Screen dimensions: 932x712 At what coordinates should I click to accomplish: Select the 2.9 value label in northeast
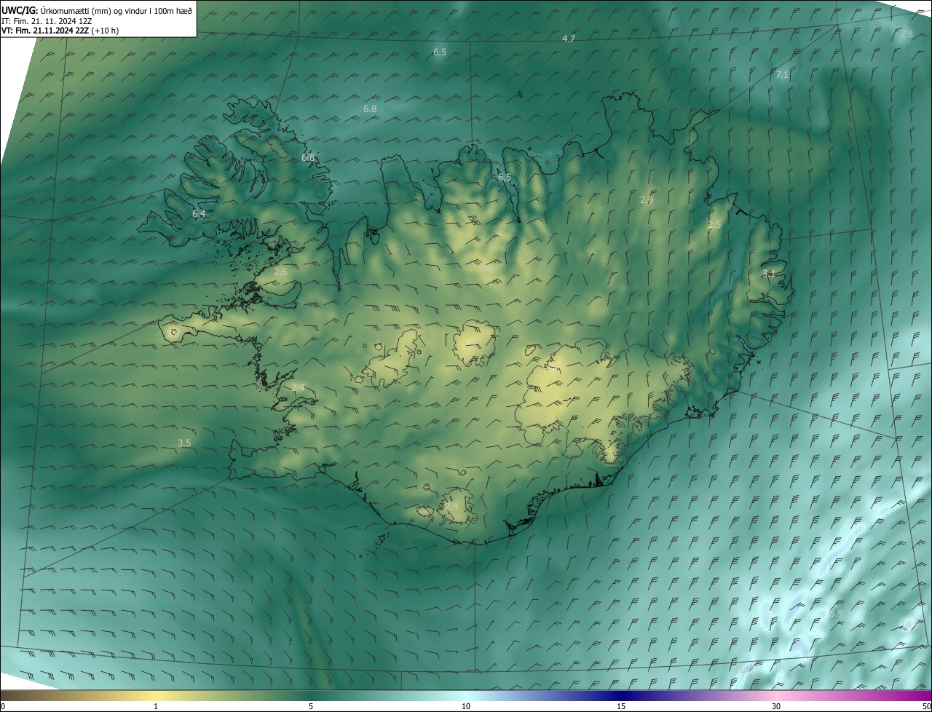pyautogui.click(x=647, y=200)
